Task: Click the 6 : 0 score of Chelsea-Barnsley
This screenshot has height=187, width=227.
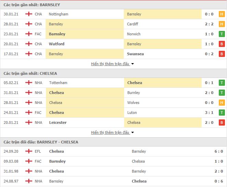Action: click(219, 151)
